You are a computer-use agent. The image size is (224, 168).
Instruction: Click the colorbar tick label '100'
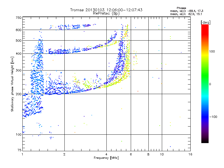pos(212,52)
